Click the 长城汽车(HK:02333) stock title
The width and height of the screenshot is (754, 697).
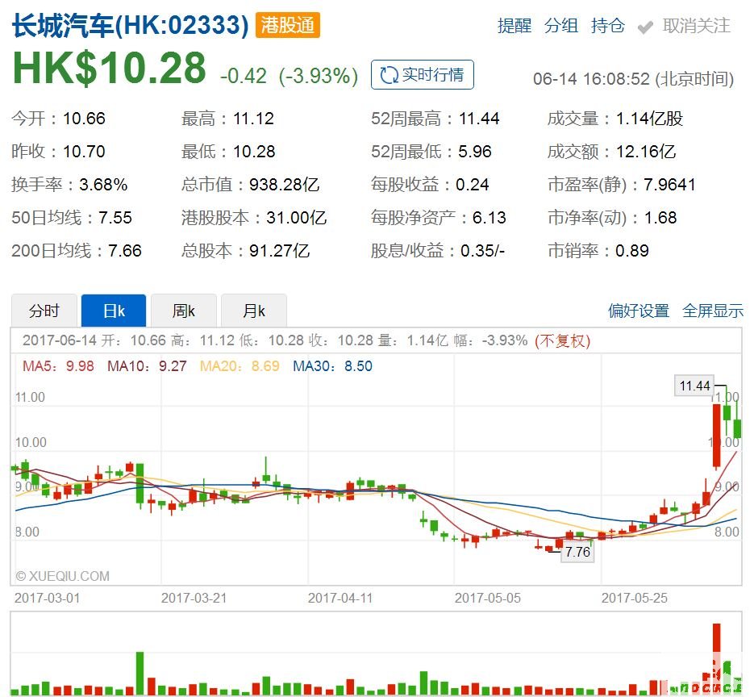click(130, 25)
